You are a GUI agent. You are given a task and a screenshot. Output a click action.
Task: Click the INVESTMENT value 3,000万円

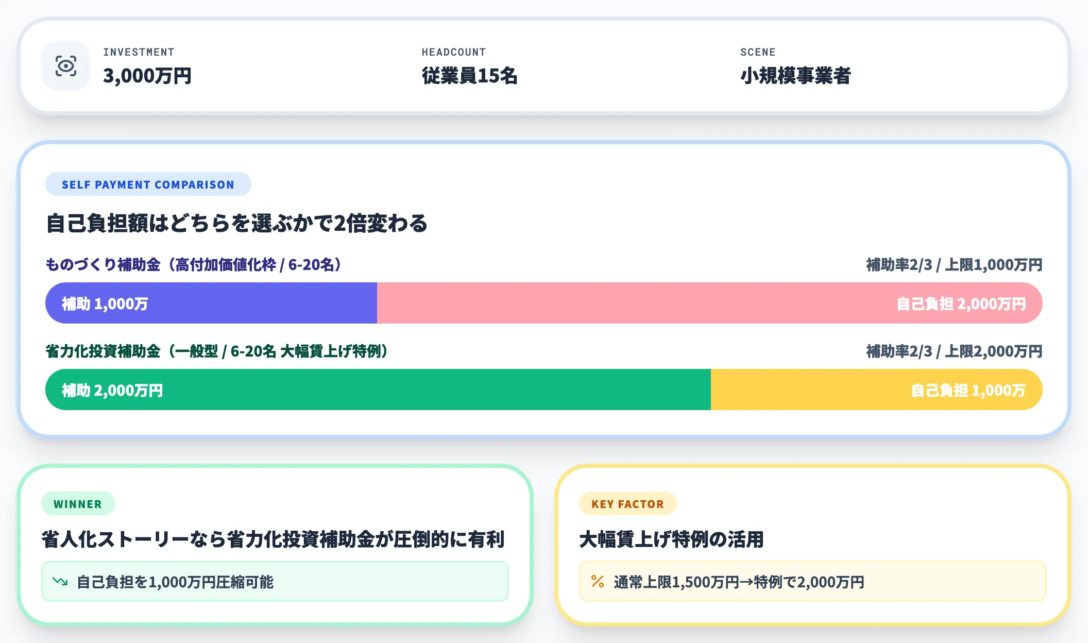click(147, 76)
